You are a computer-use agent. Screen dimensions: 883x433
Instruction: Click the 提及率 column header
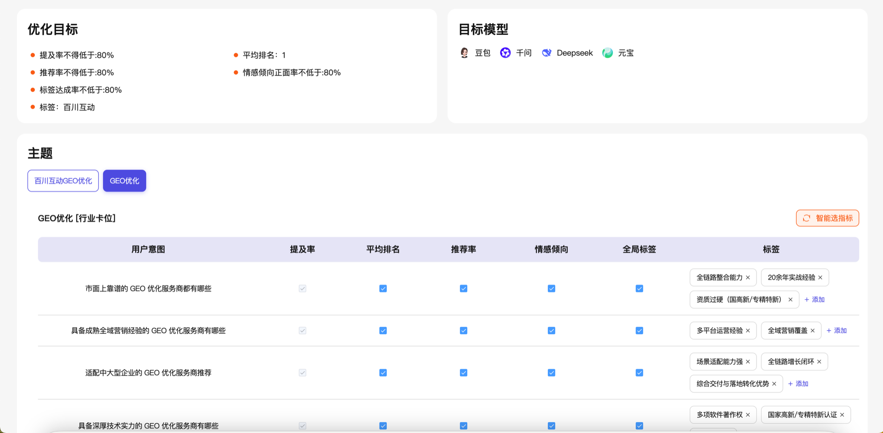[x=302, y=250]
